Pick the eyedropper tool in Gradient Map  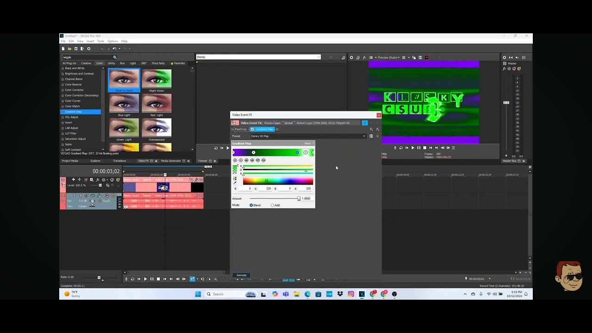235,183
